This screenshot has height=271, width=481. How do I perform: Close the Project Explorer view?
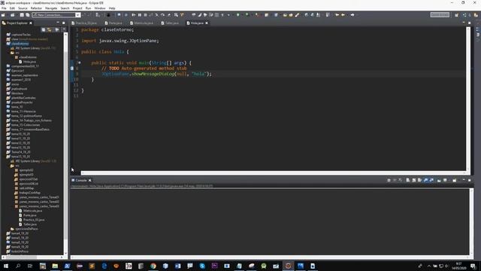(x=31, y=23)
